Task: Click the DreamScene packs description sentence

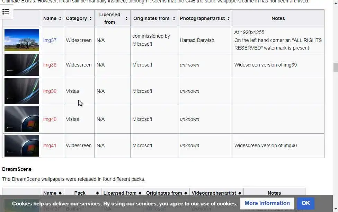Action: point(73,179)
